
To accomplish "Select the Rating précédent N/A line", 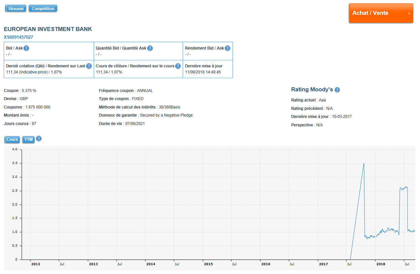I will pos(312,109).
